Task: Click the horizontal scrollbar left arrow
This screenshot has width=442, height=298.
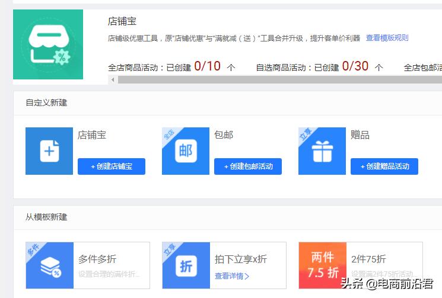Action: pyautogui.click(x=113, y=79)
